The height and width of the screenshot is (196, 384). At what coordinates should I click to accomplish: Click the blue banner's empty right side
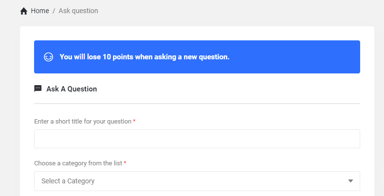tap(302, 57)
